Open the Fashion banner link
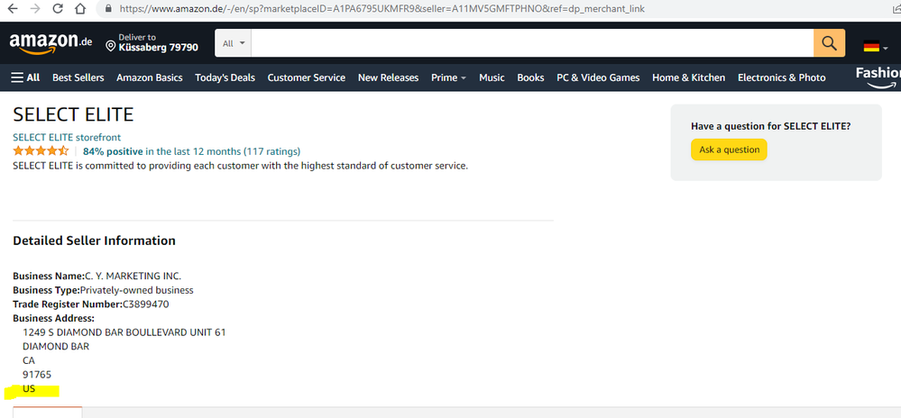The height and width of the screenshot is (418, 901). point(878,77)
